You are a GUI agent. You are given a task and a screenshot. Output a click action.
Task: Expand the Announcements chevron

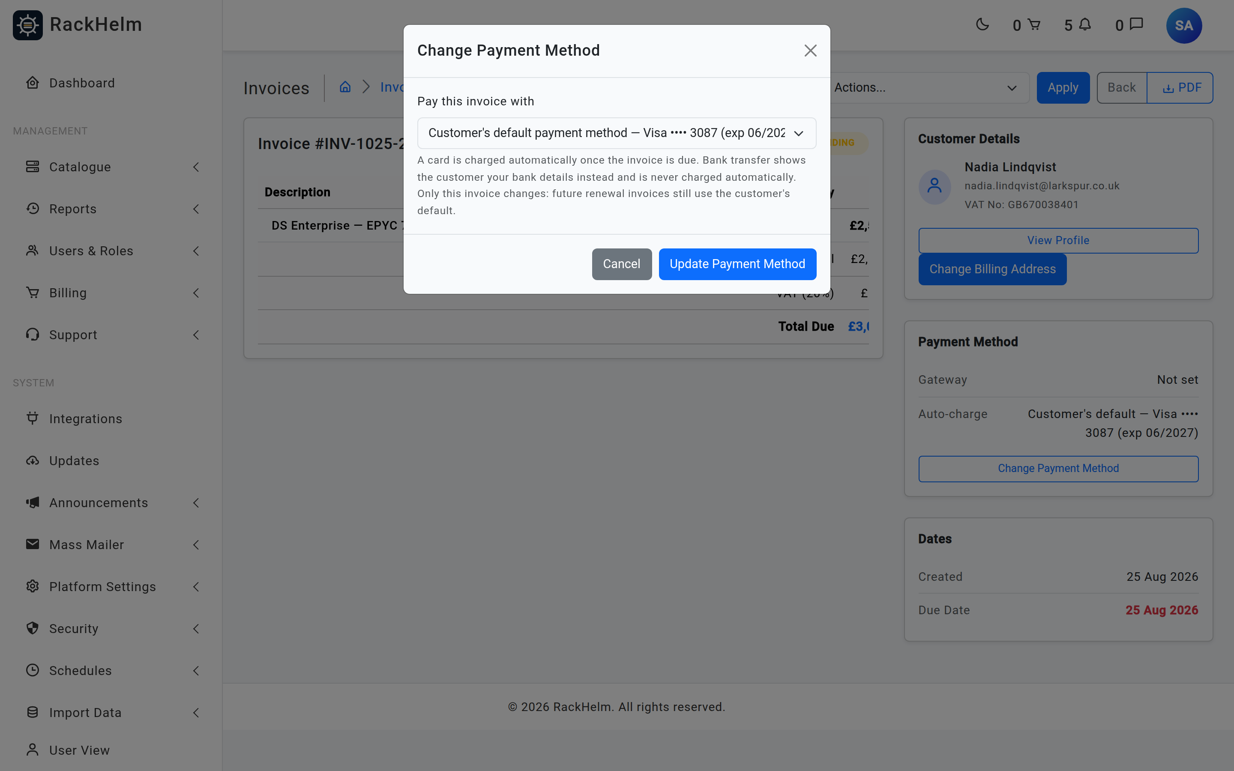coord(196,502)
